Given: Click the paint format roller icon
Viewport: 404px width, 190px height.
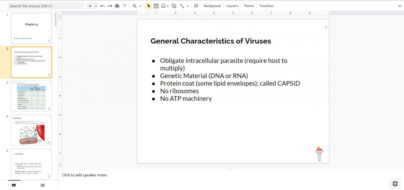Looking at the screenshot, I should click(x=125, y=6).
